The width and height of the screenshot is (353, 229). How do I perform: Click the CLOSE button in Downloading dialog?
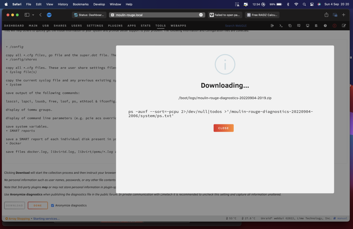(x=223, y=128)
